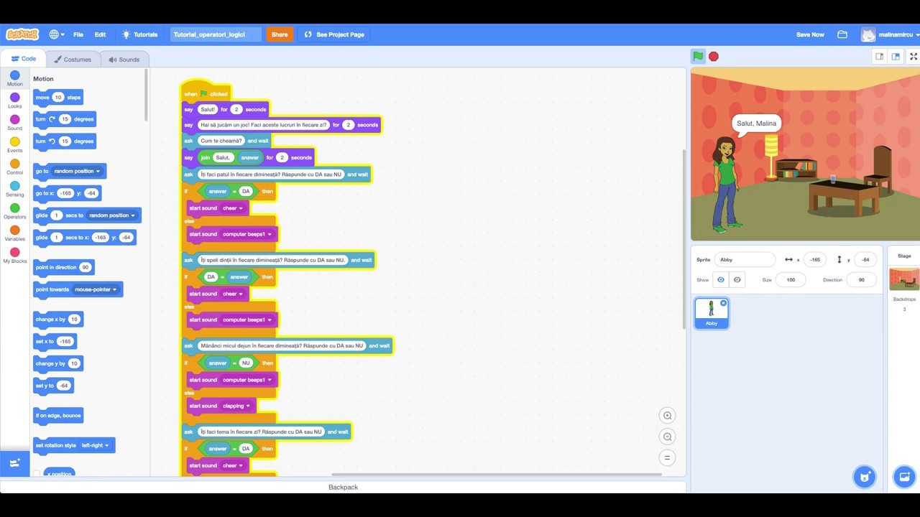The width and height of the screenshot is (920, 517).
Task: Zoom out on the code workspace
Action: [x=667, y=437]
